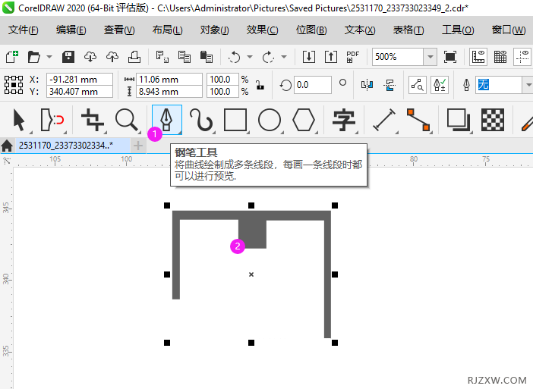
Task: Click the cloud upload icon
Action: coord(112,57)
